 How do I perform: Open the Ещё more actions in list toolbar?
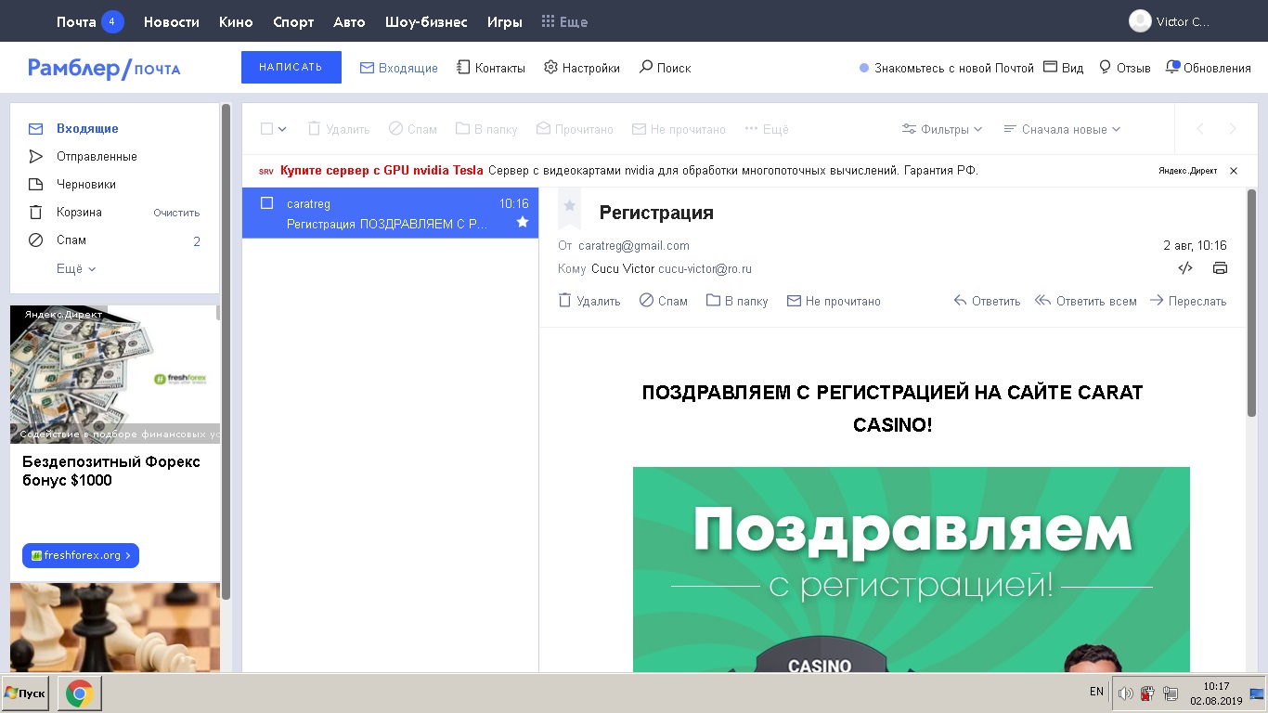click(767, 129)
